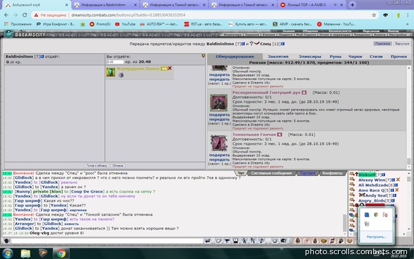The width and height of the screenshot is (414, 259).
Task: Open Мой Скролл in top game menu
Action: tap(306, 35)
